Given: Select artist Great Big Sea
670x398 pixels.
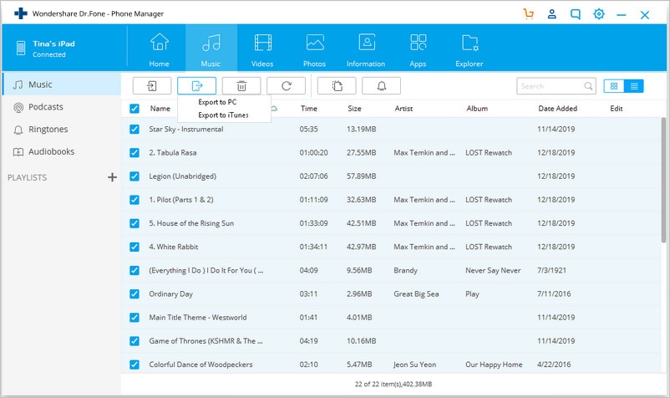Looking at the screenshot, I should 416,293.
